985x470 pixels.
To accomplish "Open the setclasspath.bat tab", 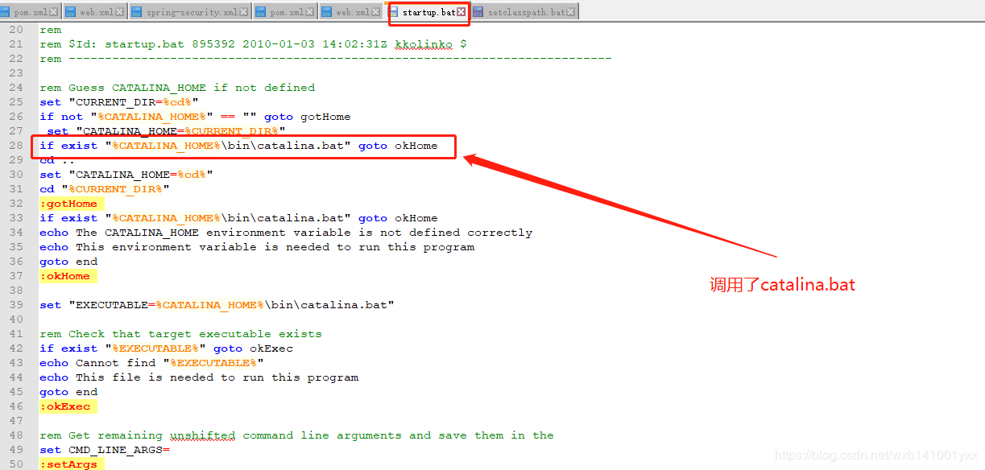I will 524,12.
